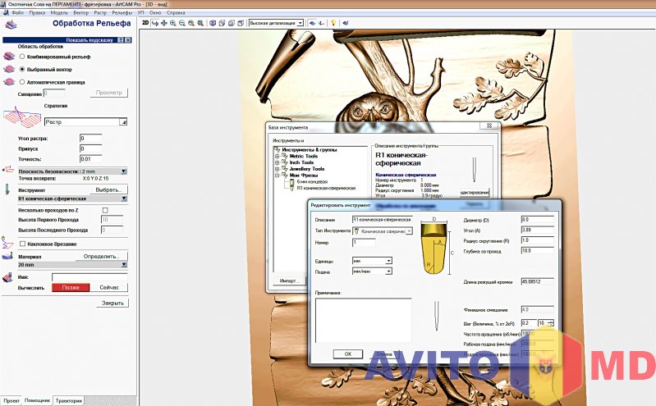Enable the Наклонное Врезание checkbox

[22, 244]
